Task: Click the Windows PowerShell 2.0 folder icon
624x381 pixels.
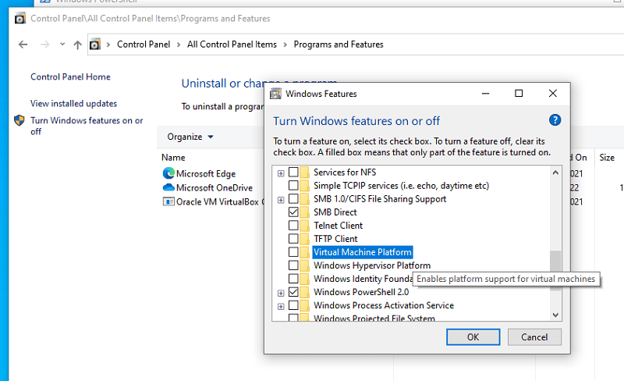Action: 304,292
